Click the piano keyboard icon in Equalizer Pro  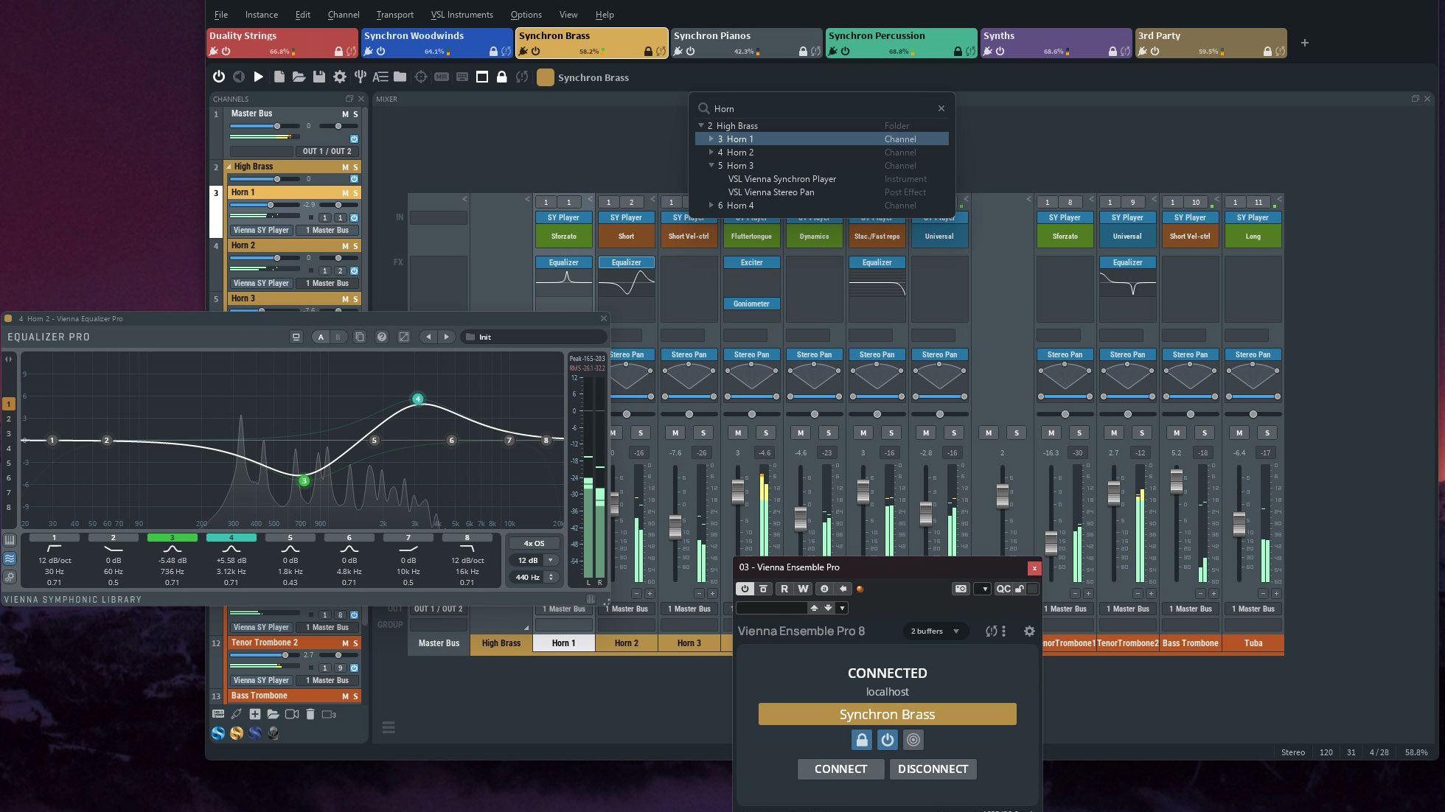10,540
